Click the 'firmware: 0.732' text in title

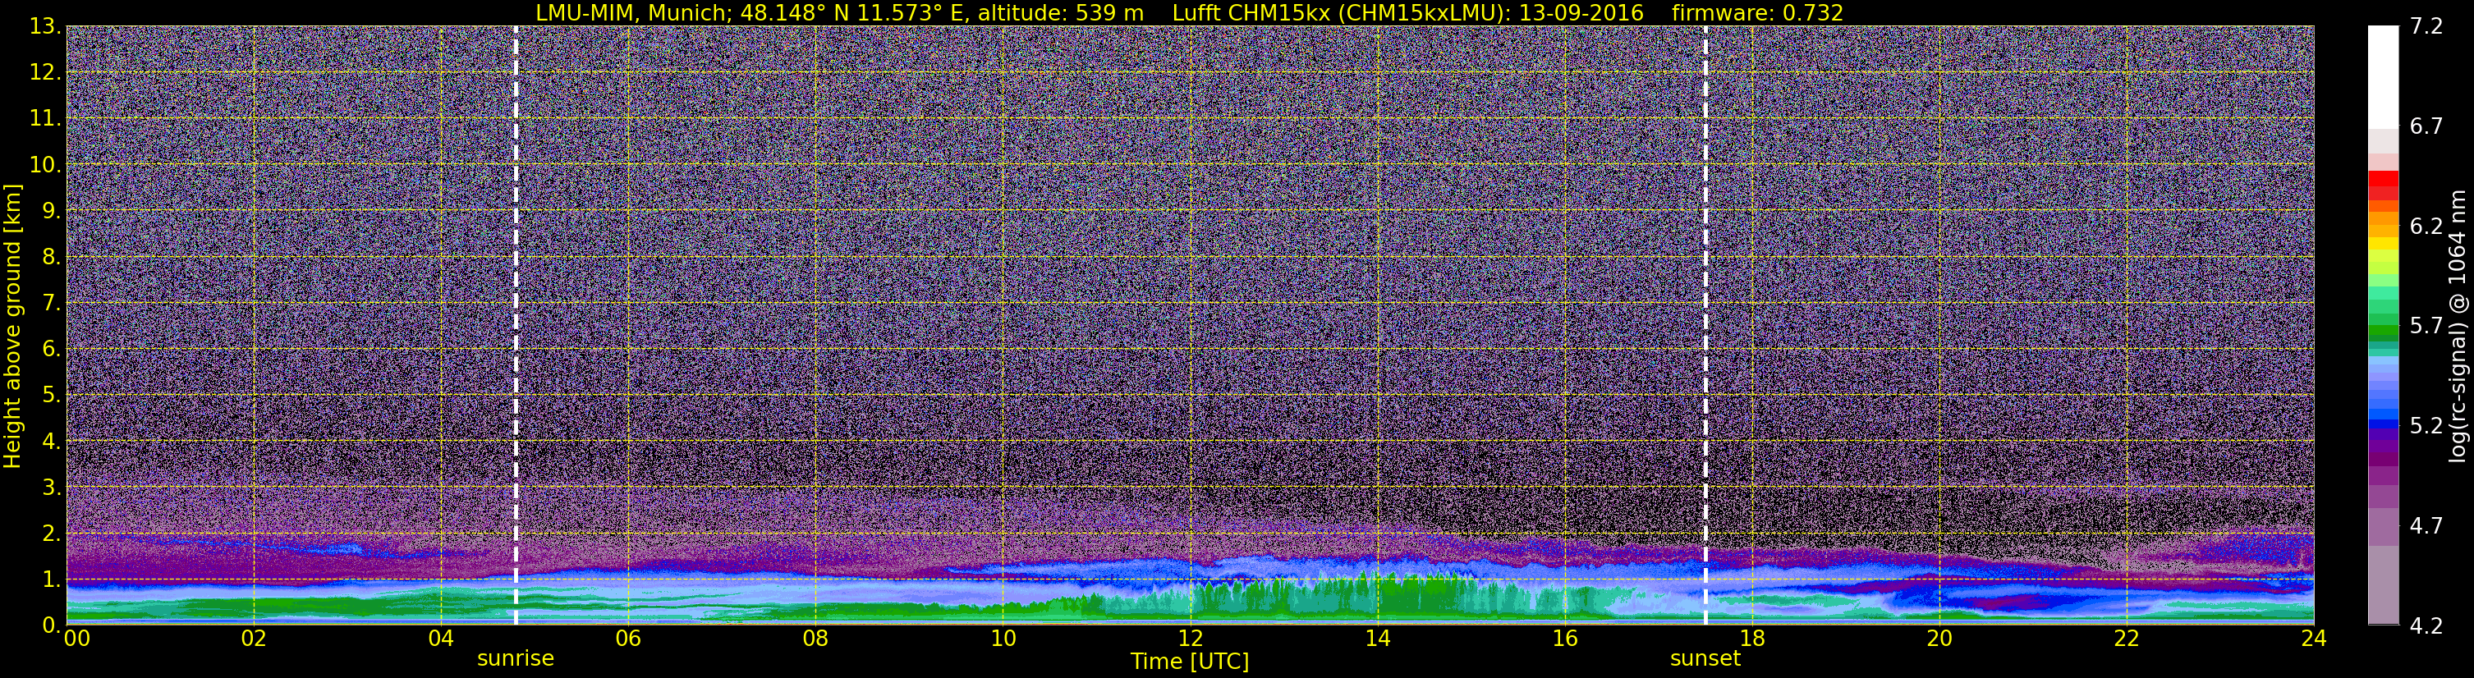[1757, 12]
